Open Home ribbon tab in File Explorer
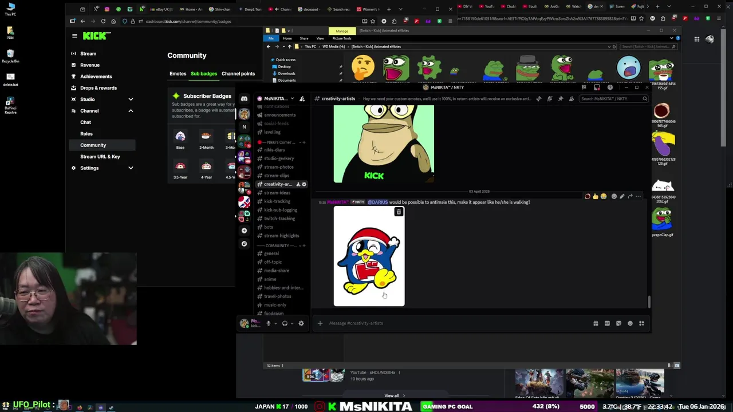The width and height of the screenshot is (733, 412). pos(287,38)
